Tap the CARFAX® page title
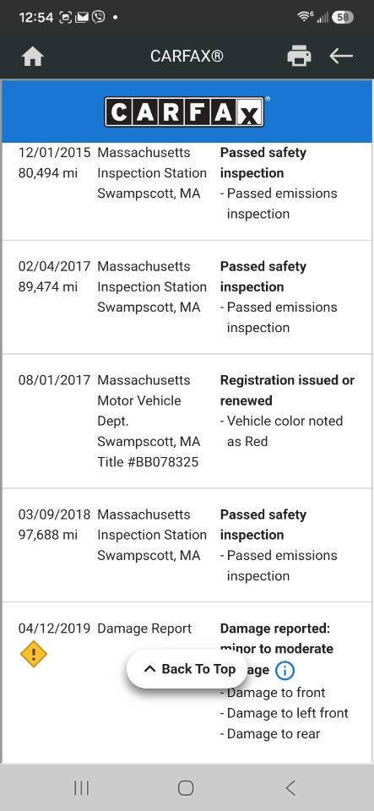Image resolution: width=374 pixels, height=811 pixels. tap(187, 56)
